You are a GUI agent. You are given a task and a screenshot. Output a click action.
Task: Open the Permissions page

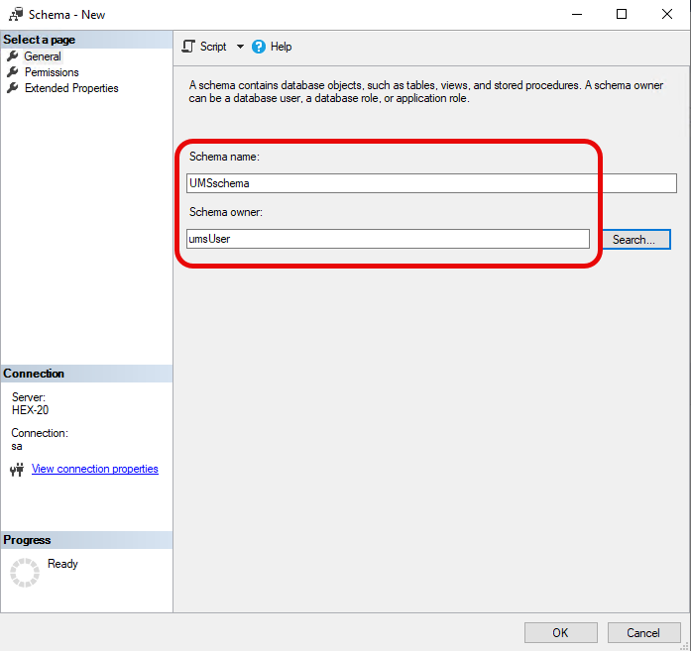coord(52,72)
